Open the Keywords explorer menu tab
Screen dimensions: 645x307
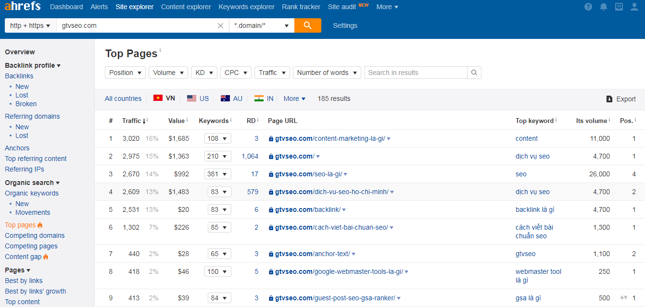pos(246,7)
